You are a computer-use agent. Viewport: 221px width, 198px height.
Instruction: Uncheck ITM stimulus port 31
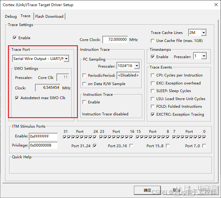(65, 137)
